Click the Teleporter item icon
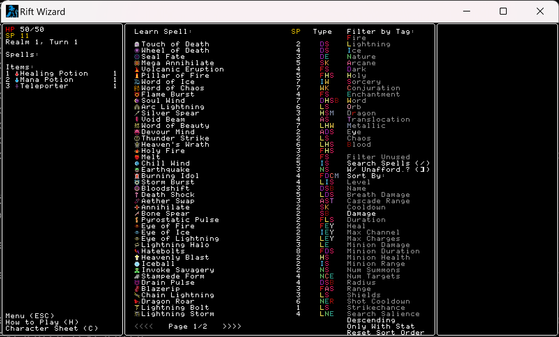 [17, 86]
